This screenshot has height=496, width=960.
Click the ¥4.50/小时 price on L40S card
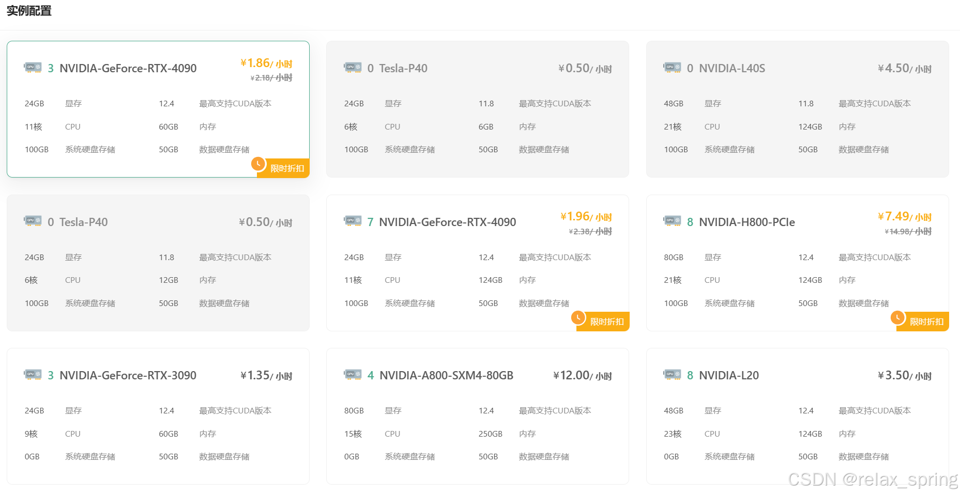click(905, 68)
